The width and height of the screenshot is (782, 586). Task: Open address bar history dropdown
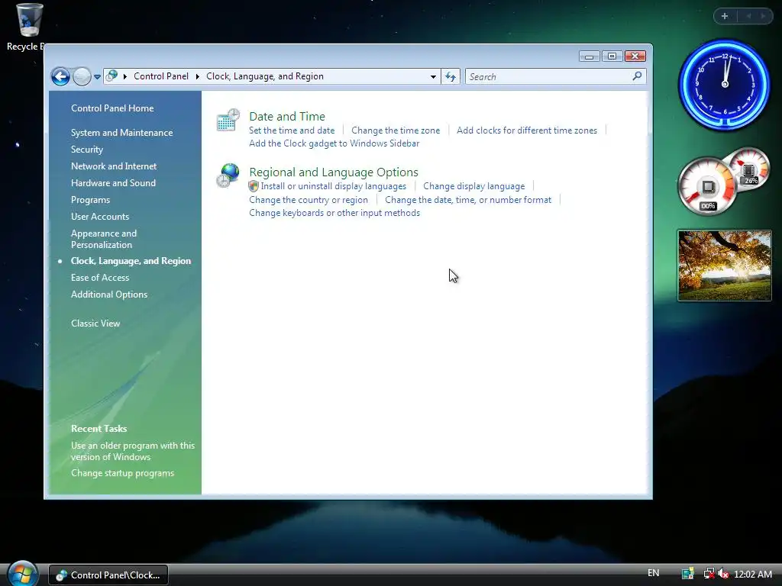pos(433,77)
